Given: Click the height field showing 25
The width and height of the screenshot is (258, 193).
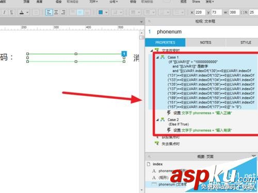Looking at the screenshot, I should click(x=253, y=12).
